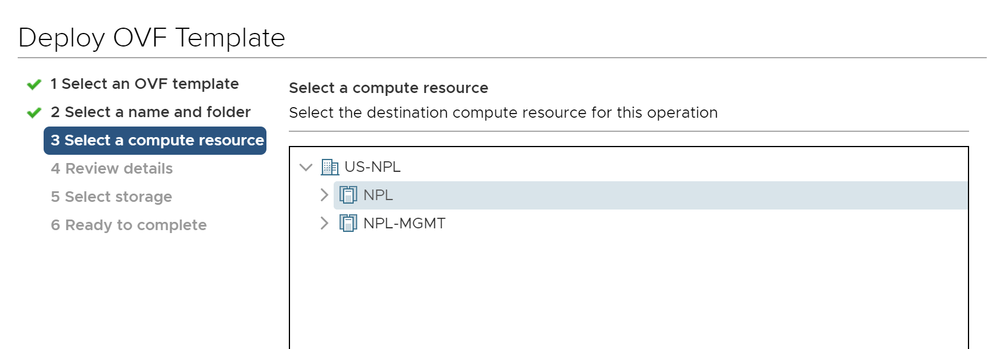Screen dimensions: 1008x349
Task: Choose the NPL-MGMT cluster as destination
Action: click(404, 223)
